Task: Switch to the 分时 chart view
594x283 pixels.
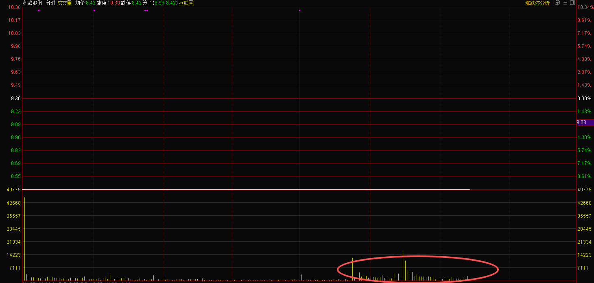Action: pyautogui.click(x=50, y=3)
